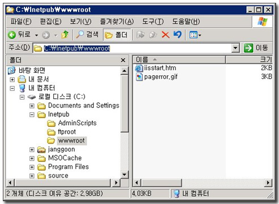Click folder tree horizontal scroll right arrow

[116, 183]
